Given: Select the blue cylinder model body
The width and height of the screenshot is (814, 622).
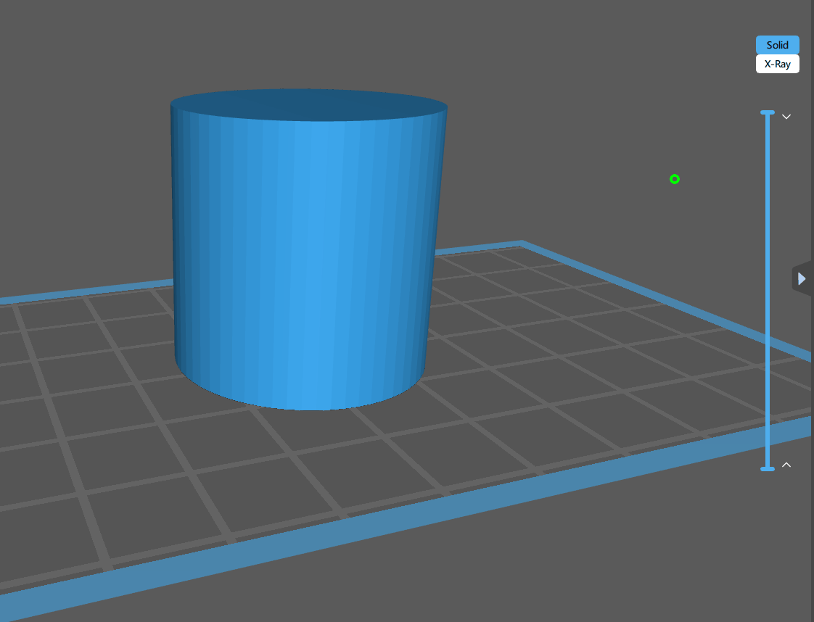Looking at the screenshot, I should click(x=305, y=254).
